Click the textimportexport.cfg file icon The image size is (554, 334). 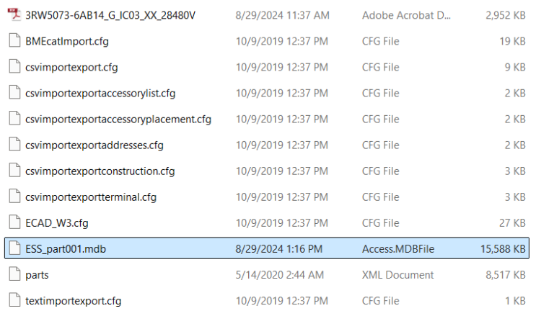click(x=14, y=300)
